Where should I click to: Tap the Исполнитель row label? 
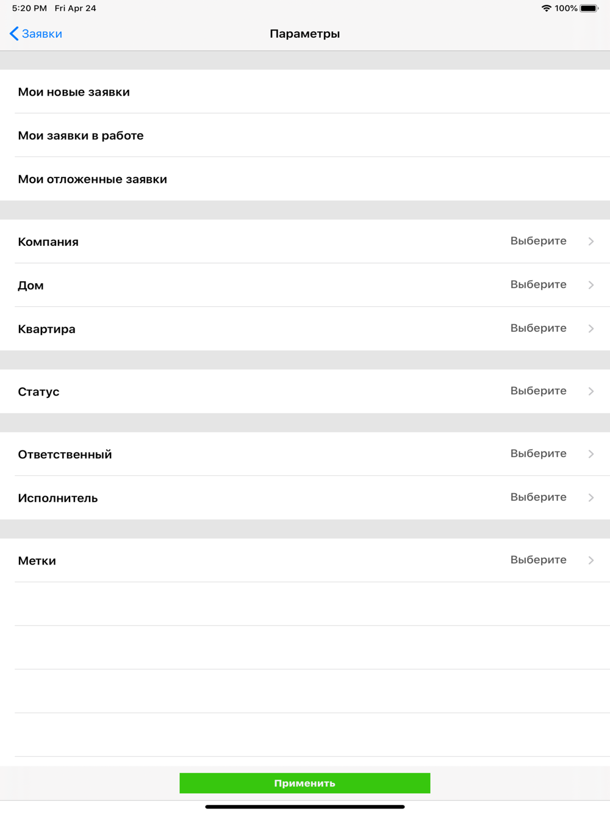click(x=58, y=498)
